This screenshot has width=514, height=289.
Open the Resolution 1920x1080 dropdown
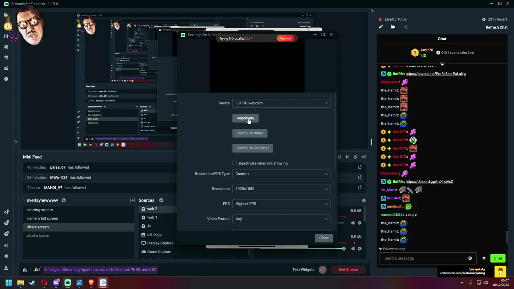click(x=281, y=189)
